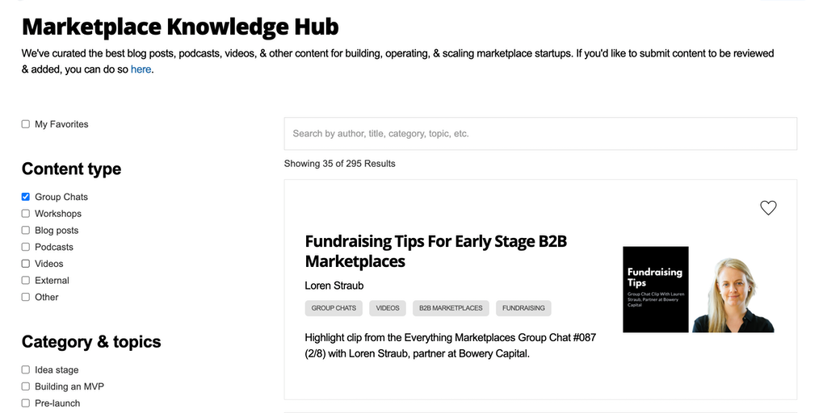Image resolution: width=827 pixels, height=413 pixels.
Task: Open the Fundraising Tips thumbnail image
Action: click(698, 290)
